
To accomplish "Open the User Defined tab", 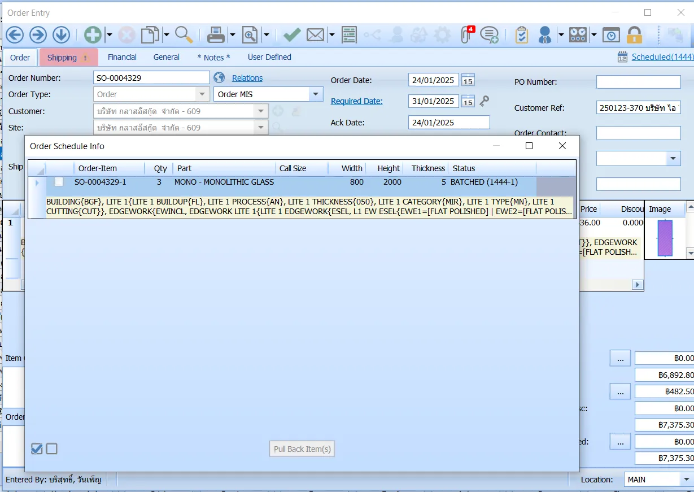I will point(269,57).
